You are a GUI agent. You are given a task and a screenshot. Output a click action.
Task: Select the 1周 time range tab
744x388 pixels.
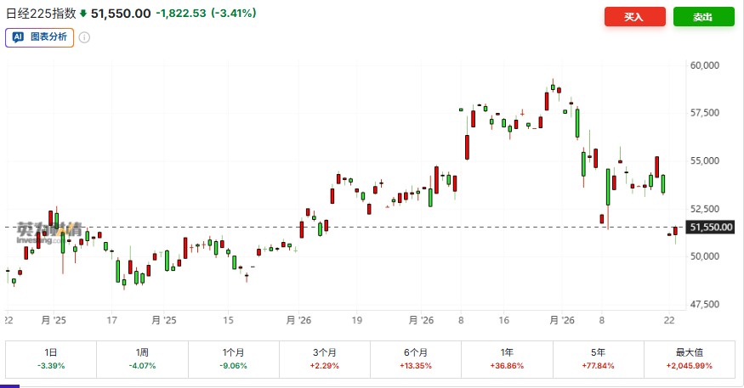coord(142,357)
